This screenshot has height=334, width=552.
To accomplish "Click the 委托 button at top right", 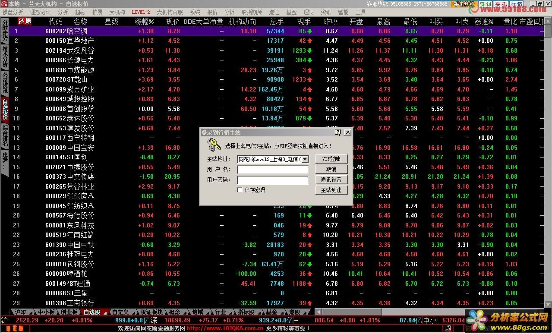I will 501,4.
